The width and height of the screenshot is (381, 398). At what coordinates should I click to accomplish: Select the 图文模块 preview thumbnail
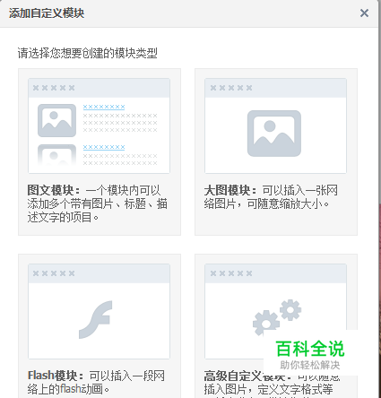click(99, 125)
